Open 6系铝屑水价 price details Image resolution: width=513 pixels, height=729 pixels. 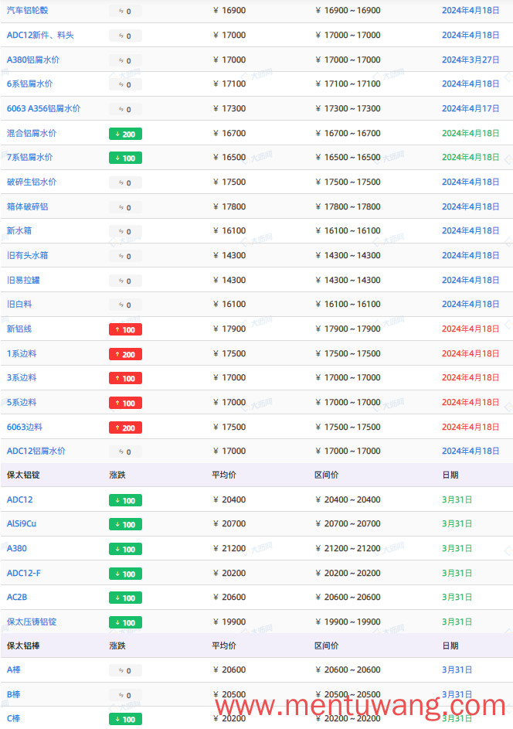[x=29, y=83]
